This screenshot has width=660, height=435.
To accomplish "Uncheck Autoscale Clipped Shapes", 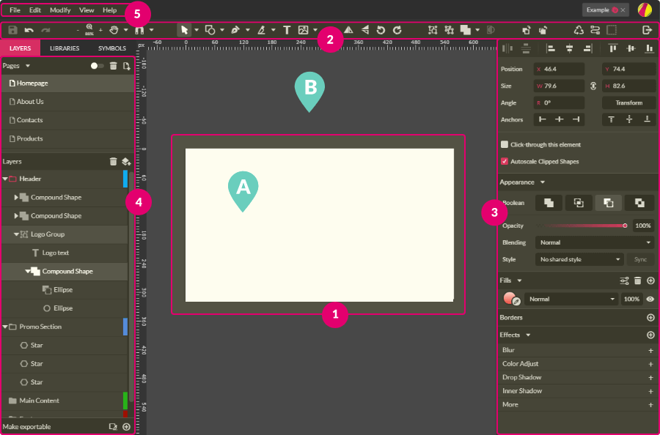I will pyautogui.click(x=505, y=161).
